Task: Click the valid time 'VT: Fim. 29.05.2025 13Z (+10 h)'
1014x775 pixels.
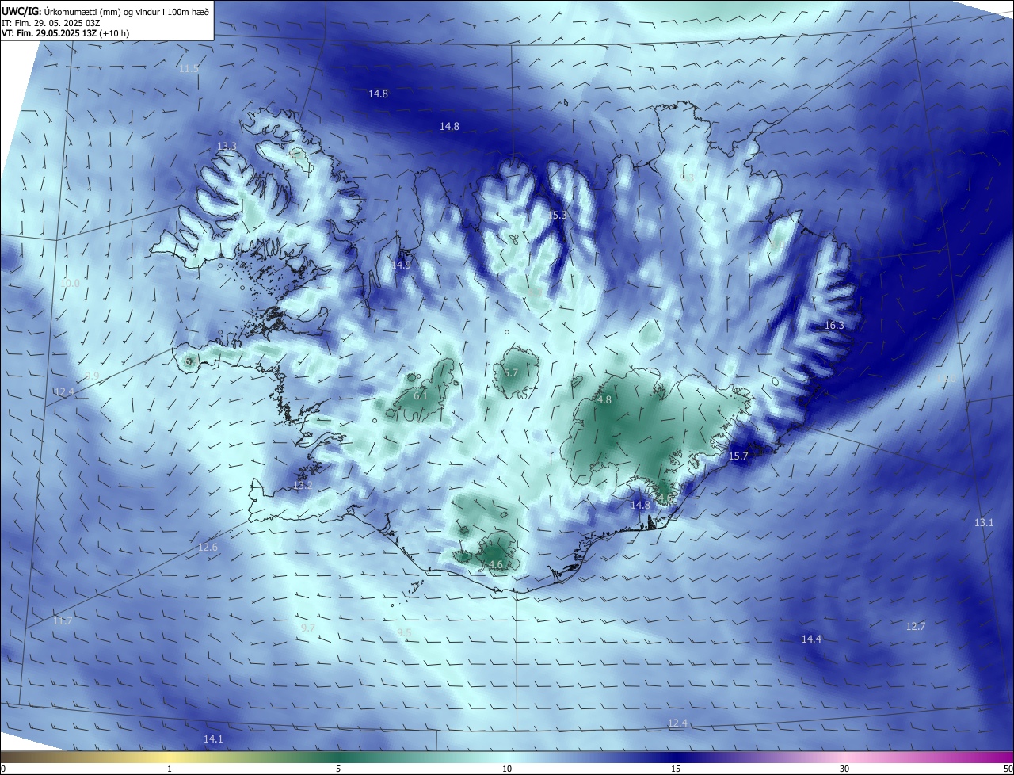Action: (66, 33)
